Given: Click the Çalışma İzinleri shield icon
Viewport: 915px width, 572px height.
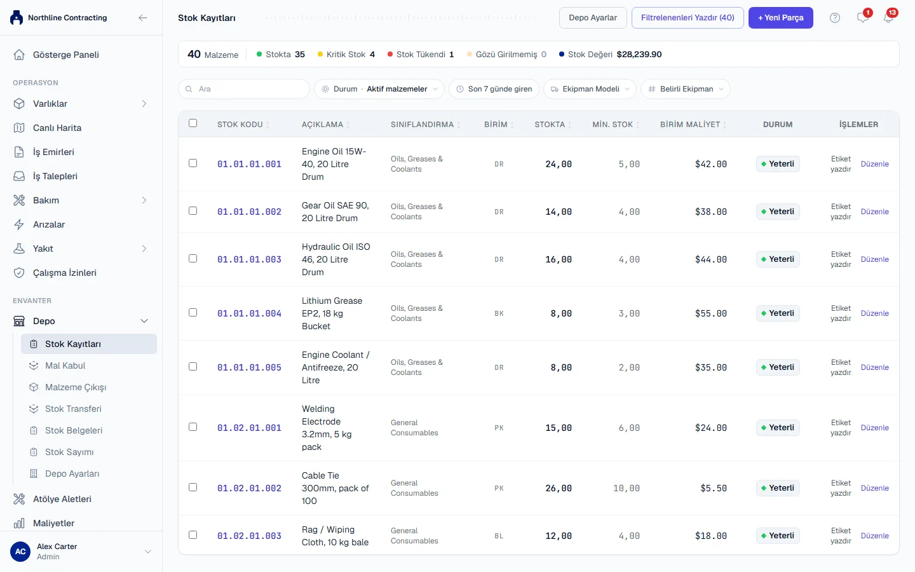Looking at the screenshot, I should (x=19, y=273).
